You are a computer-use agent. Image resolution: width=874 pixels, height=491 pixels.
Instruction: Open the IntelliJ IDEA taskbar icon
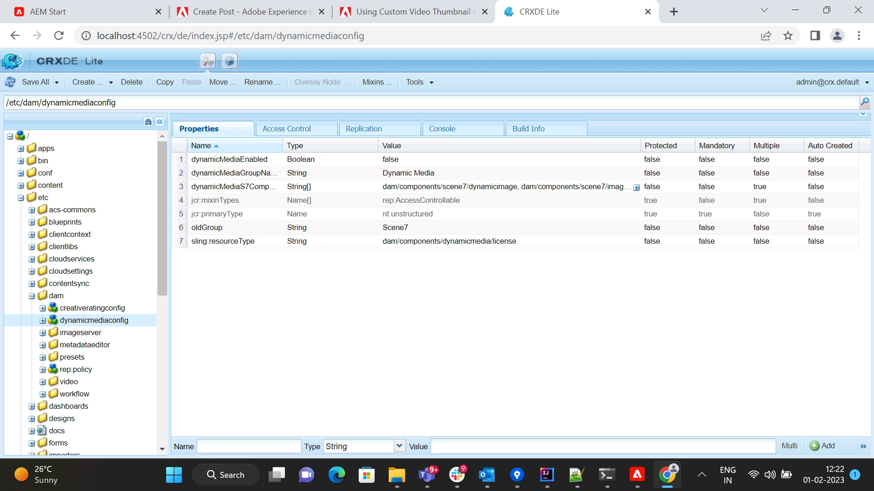547,475
